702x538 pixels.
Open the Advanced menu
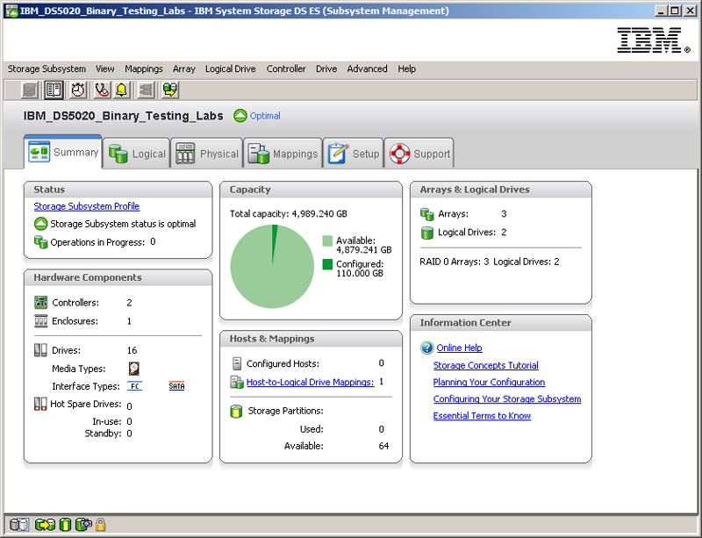click(367, 68)
